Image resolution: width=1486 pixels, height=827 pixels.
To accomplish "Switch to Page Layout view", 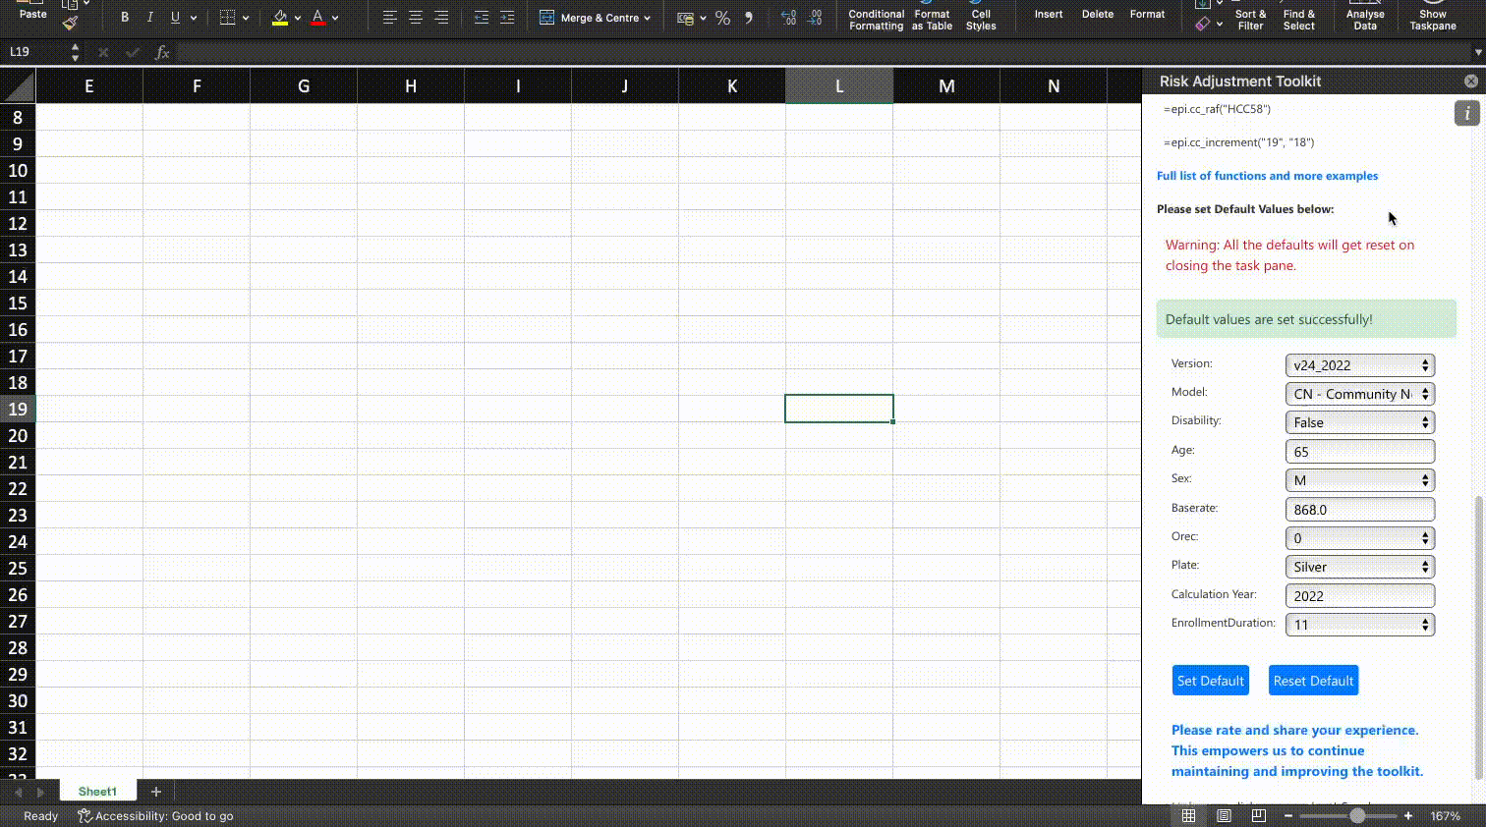I will click(x=1224, y=816).
